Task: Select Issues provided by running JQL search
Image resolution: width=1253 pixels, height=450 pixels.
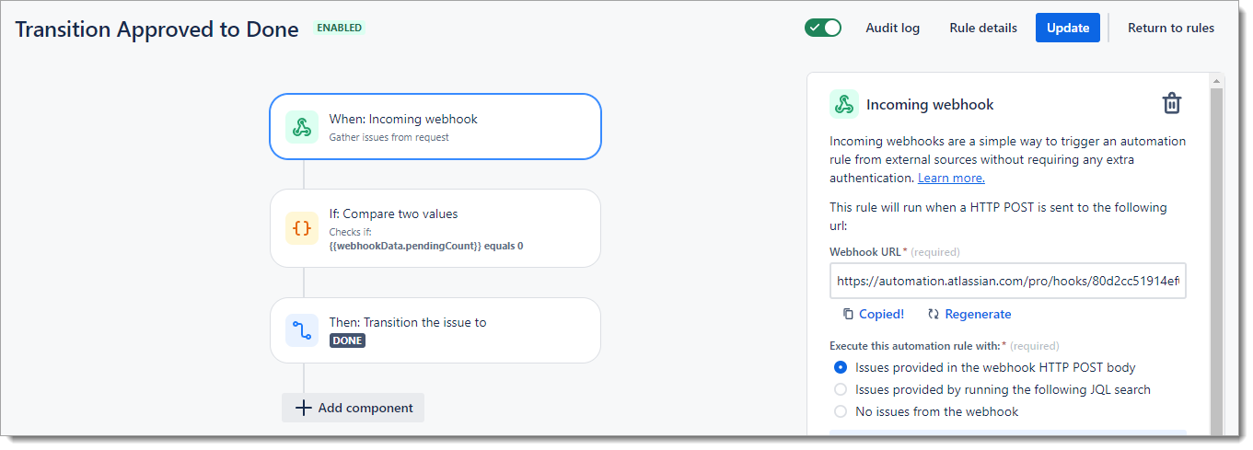Action: (840, 389)
